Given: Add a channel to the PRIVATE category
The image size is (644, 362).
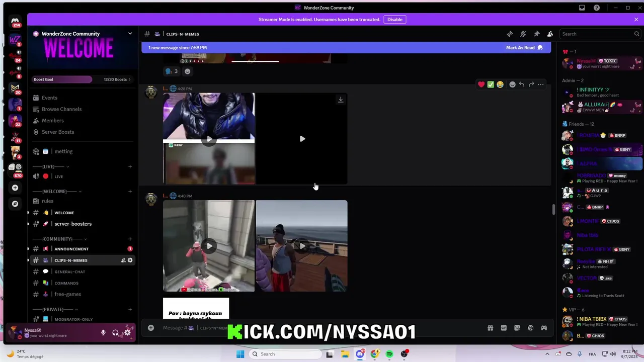Looking at the screenshot, I should coord(130,309).
